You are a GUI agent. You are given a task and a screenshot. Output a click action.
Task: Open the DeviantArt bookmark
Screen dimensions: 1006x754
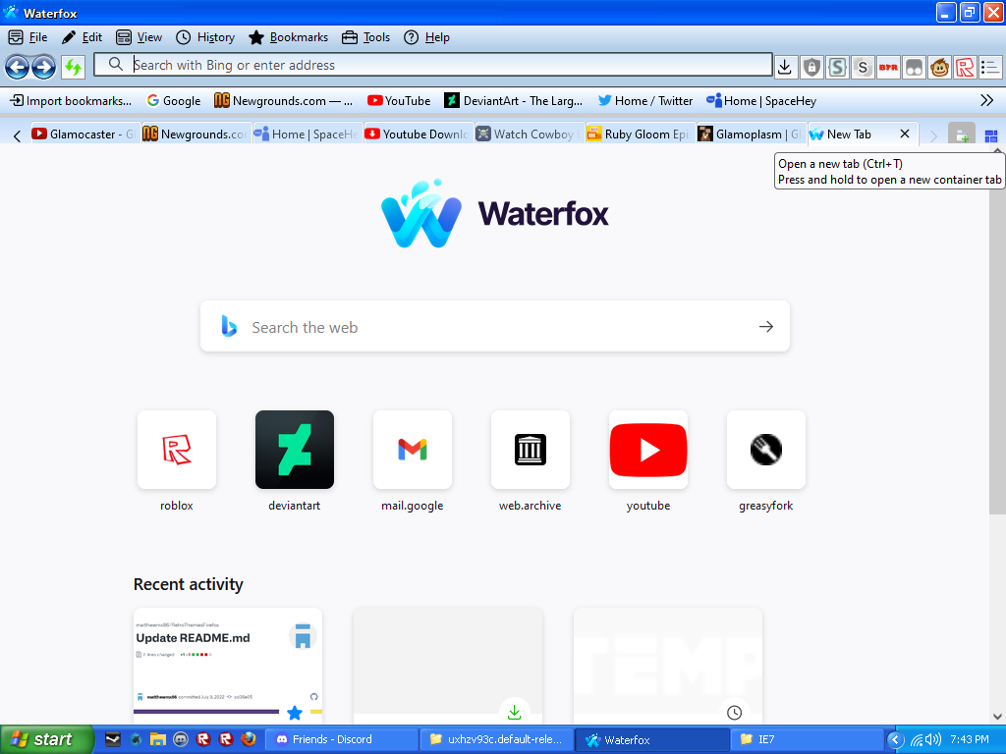513,101
